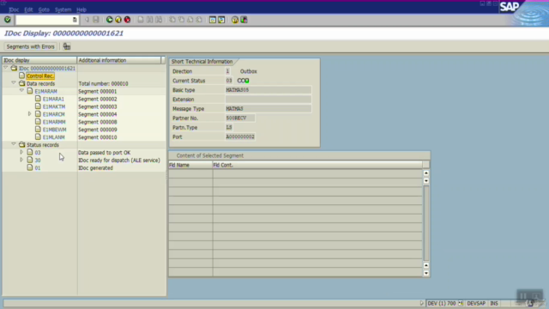549x309 pixels.
Task: Open the Goto menu
Action: pos(44,9)
